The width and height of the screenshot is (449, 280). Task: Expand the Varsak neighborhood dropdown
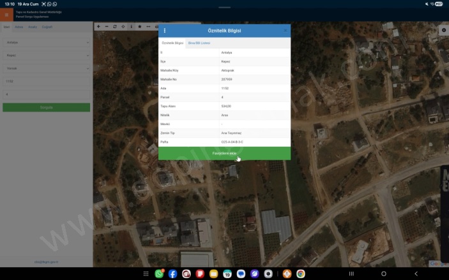pyautogui.click(x=46, y=68)
